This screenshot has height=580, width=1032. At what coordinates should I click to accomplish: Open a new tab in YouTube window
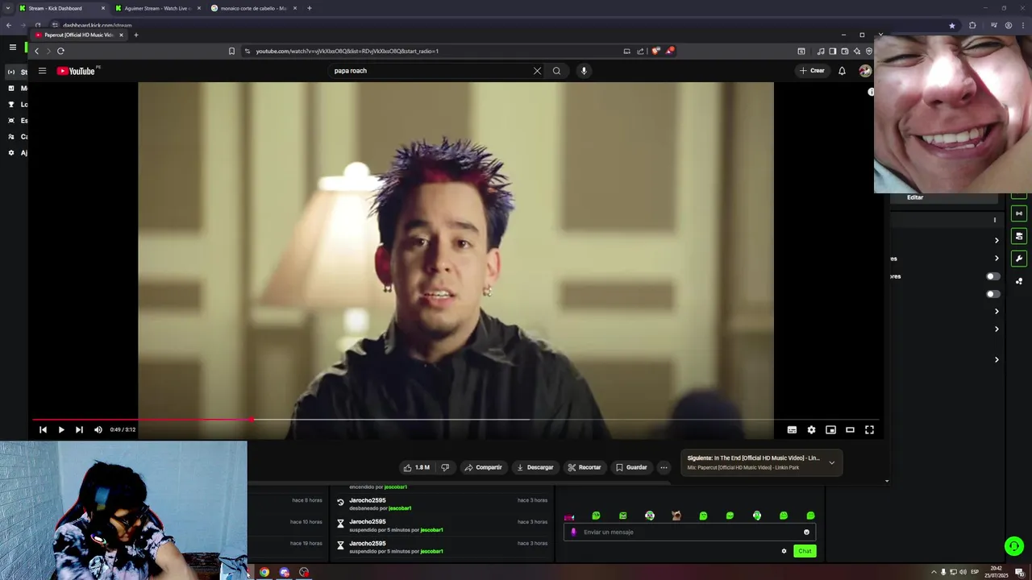tap(135, 35)
